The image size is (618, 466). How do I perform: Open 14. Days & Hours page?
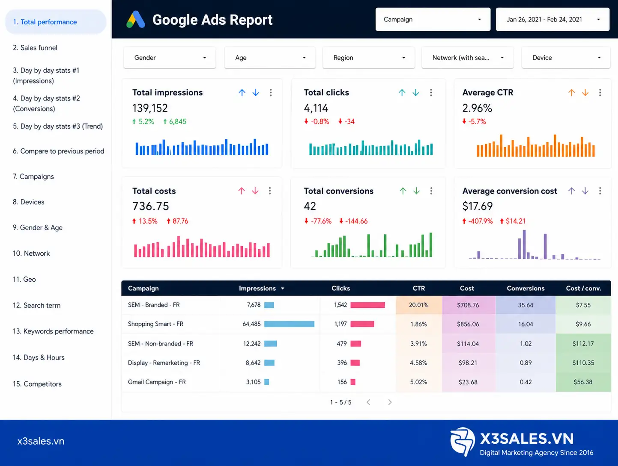click(39, 357)
